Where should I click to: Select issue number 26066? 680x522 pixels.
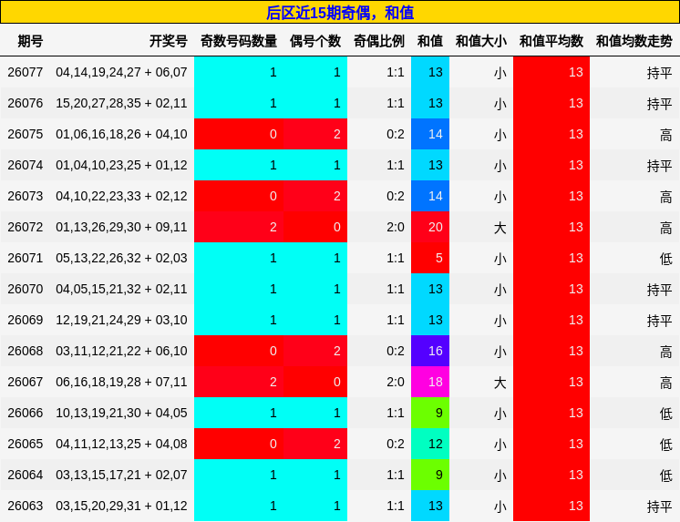pos(26,413)
